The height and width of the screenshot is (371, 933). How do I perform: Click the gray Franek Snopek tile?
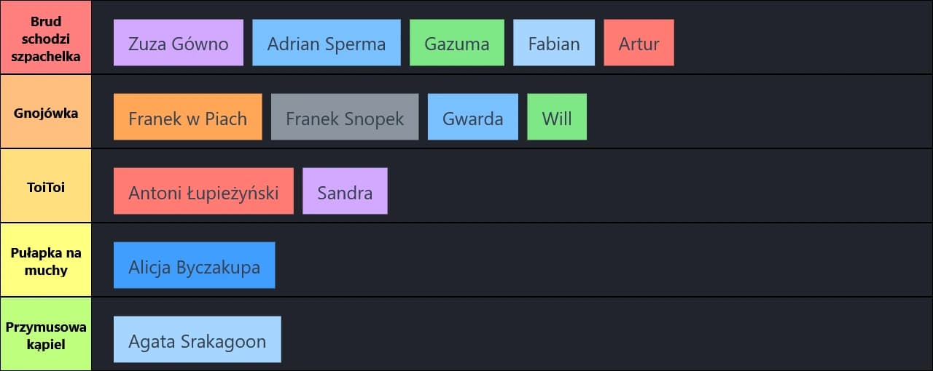(345, 117)
